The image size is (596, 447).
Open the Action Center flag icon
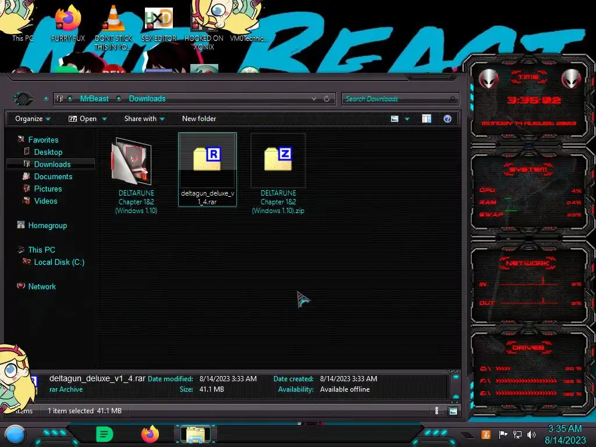pyautogui.click(x=503, y=434)
